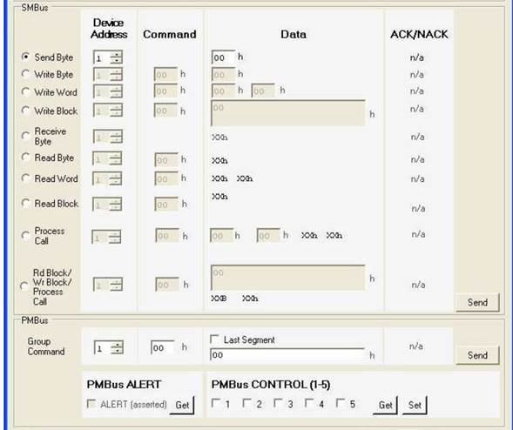Click the Read Byte device address spinner
The height and width of the screenshot is (430, 513).
click(107, 158)
